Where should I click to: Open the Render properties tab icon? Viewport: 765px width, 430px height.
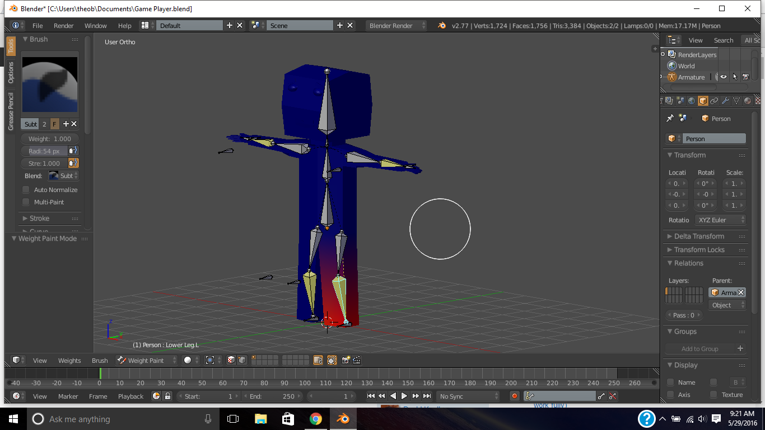[662, 101]
